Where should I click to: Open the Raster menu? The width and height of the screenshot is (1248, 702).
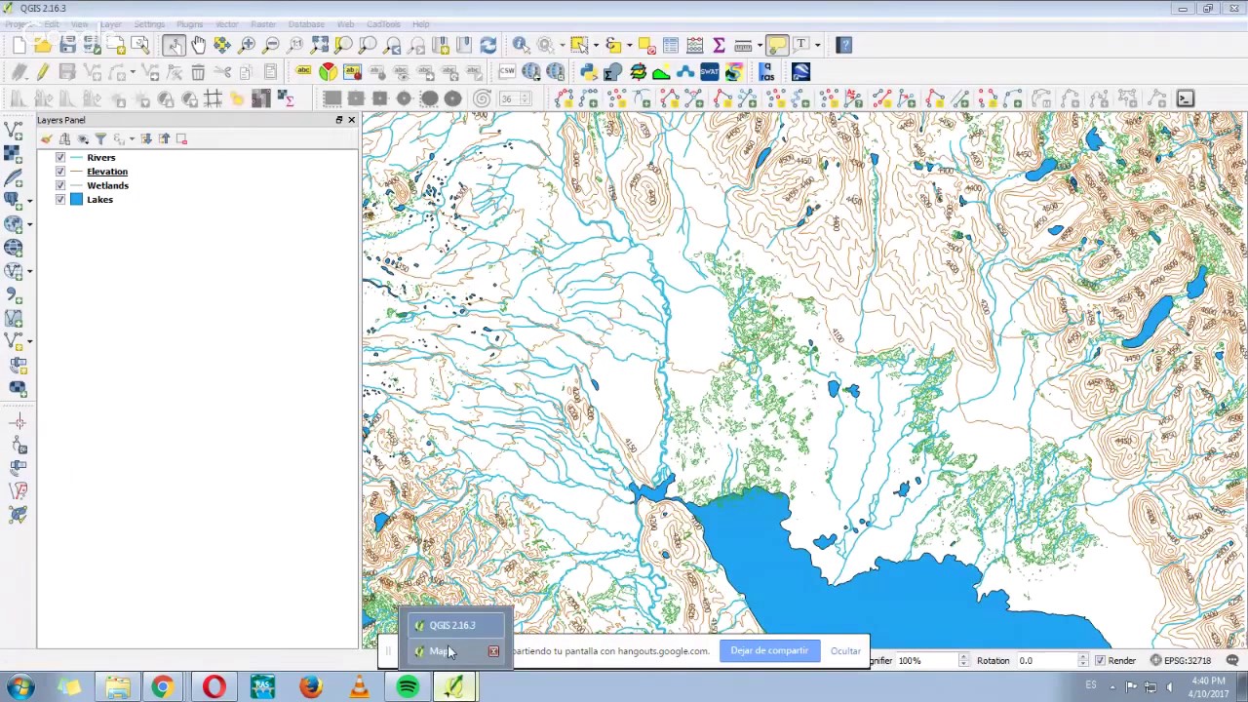coord(262,24)
